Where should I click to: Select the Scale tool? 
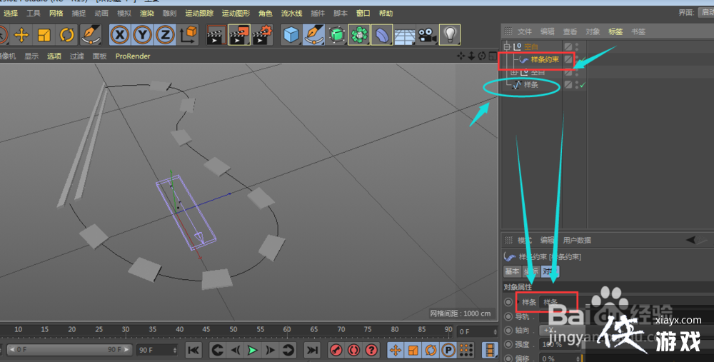coord(44,34)
